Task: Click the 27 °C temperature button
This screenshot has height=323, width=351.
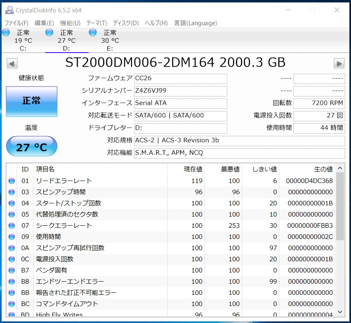Action: 31,146
